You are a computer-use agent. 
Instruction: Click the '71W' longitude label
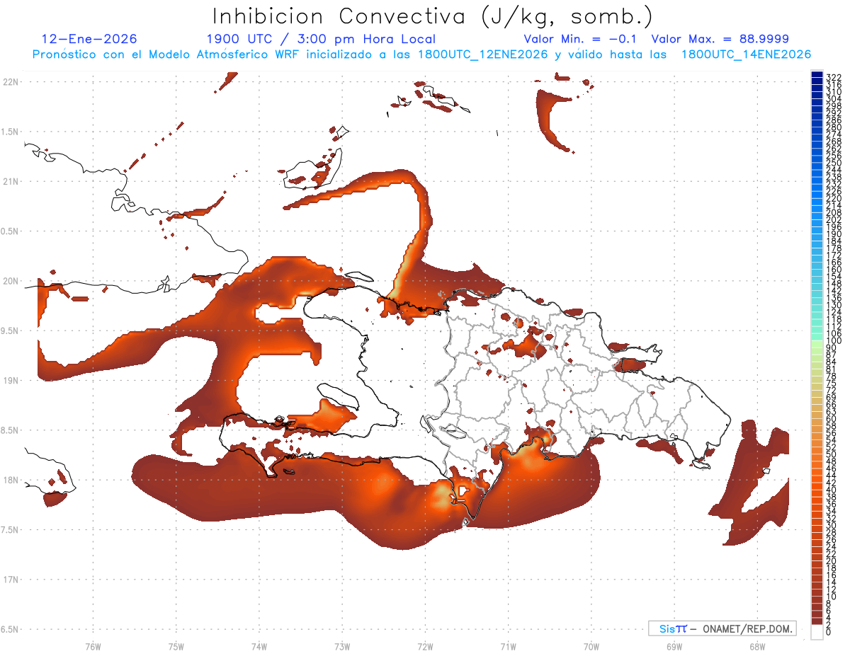point(508,646)
